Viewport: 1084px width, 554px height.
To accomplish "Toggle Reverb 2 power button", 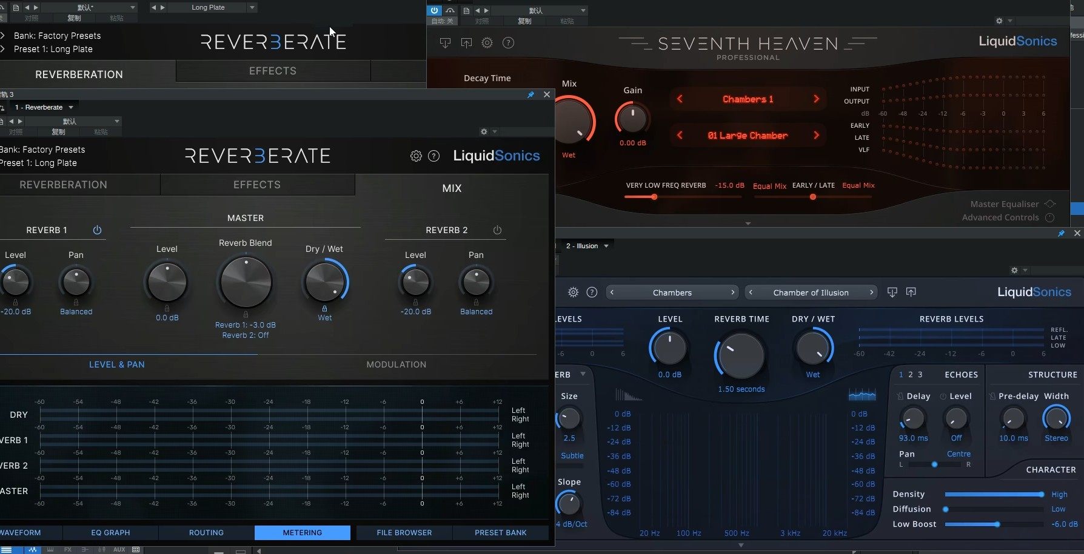I will point(497,230).
